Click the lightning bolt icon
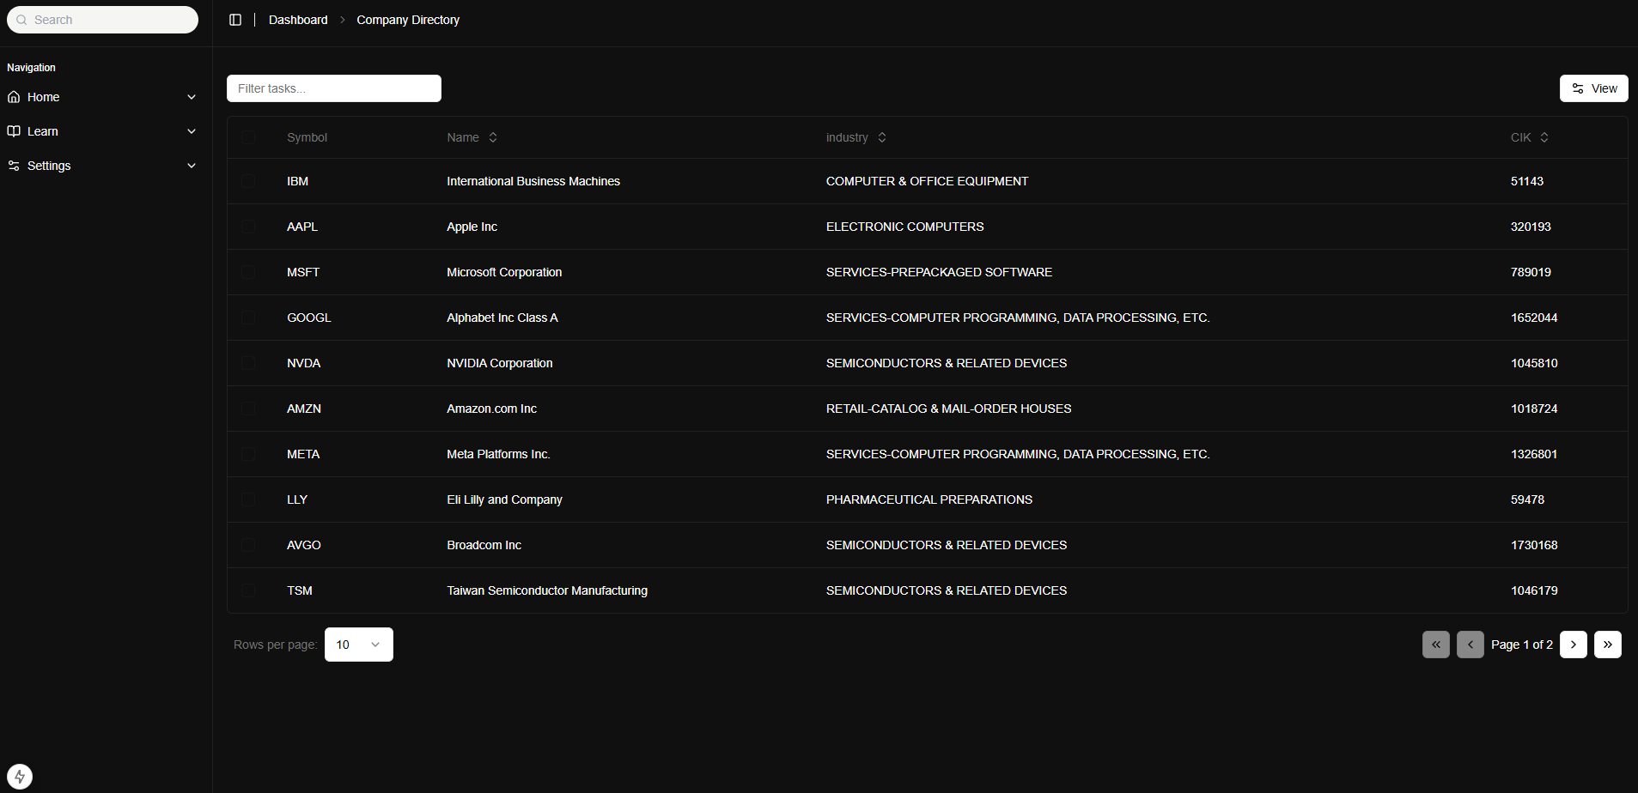Viewport: 1638px width, 793px height. (20, 777)
